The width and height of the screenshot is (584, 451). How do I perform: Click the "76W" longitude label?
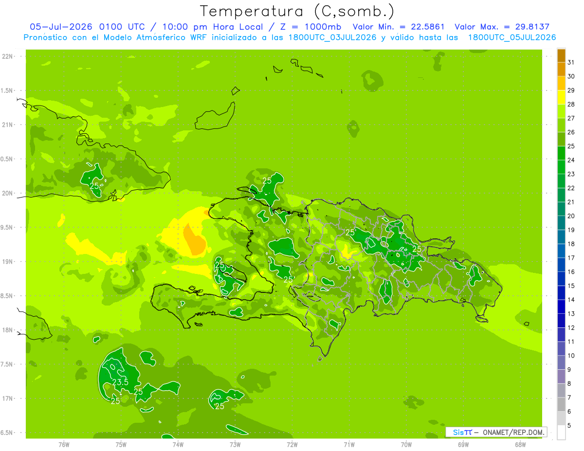64,444
